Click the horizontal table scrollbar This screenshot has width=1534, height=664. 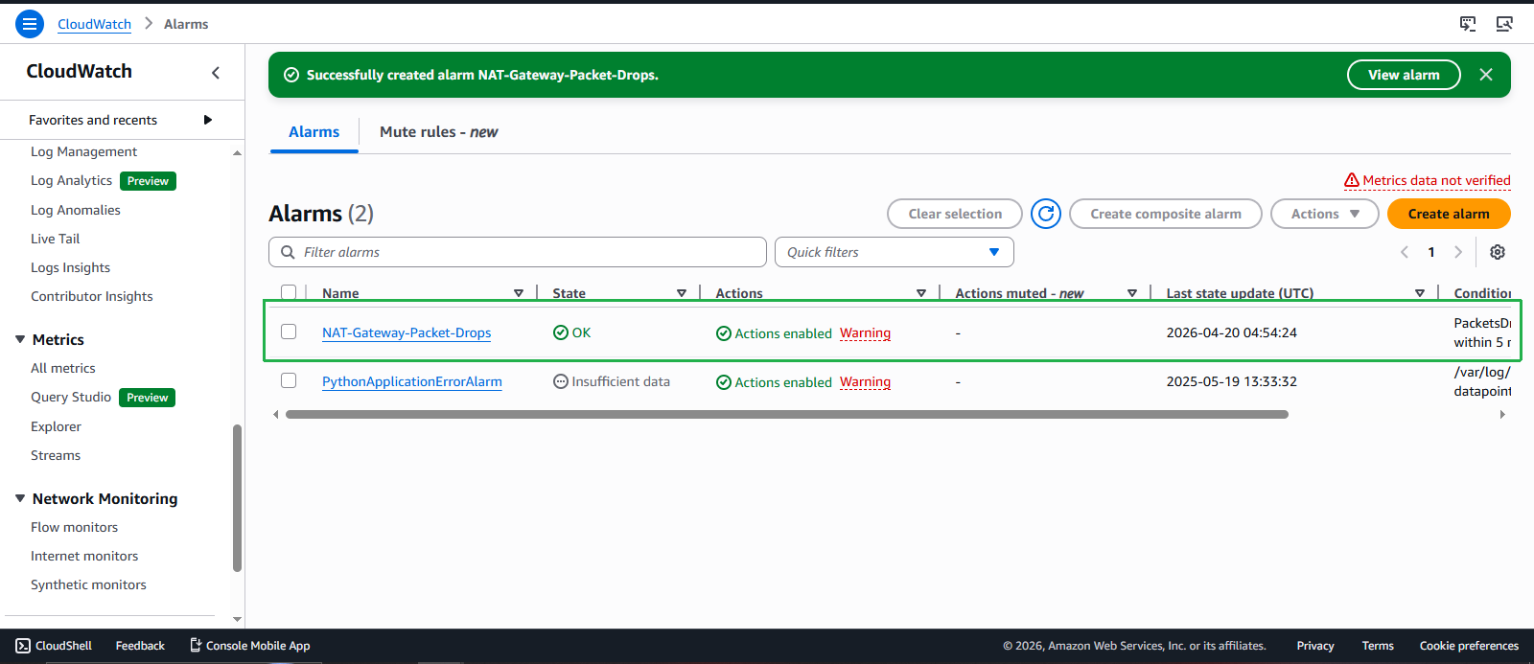click(787, 415)
